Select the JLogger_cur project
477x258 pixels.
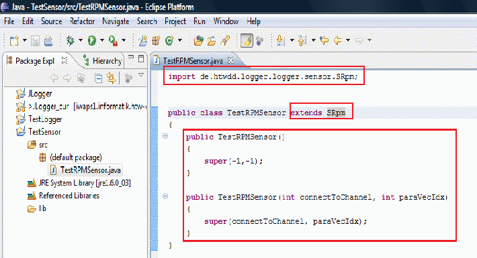click(x=81, y=107)
